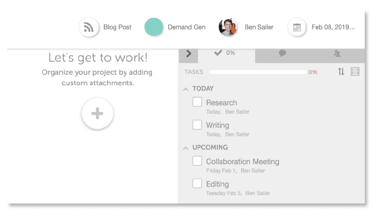Open the task template icon
372x216 pixels.
coord(355,72)
